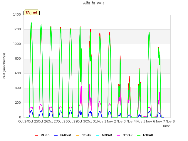Click the TA_rad annotation label

coord(31,12)
